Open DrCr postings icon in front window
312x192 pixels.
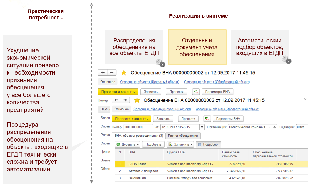click(207, 119)
